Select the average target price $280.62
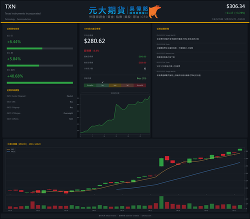 point(94,41)
